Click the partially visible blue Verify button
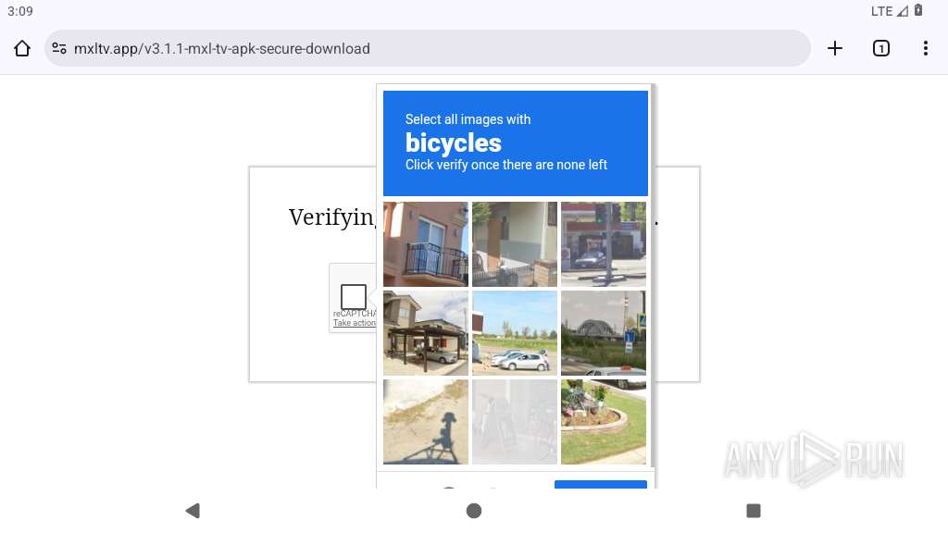 [x=600, y=485]
